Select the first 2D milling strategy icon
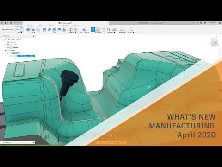This screenshot has width=222, height=167. (x=28, y=30)
